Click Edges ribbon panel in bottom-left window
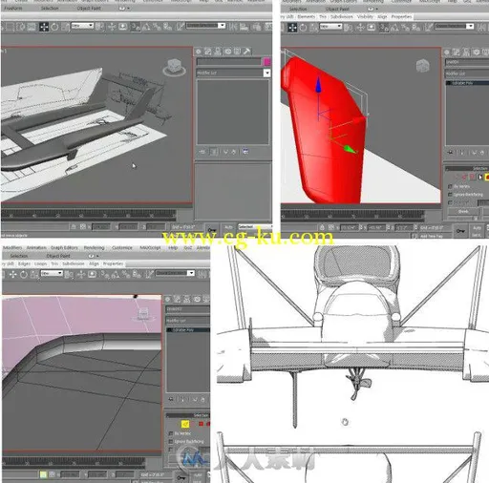Image resolution: width=489 pixels, height=483 pixels. (x=24, y=263)
